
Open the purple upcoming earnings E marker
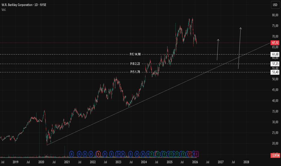point(197,154)
